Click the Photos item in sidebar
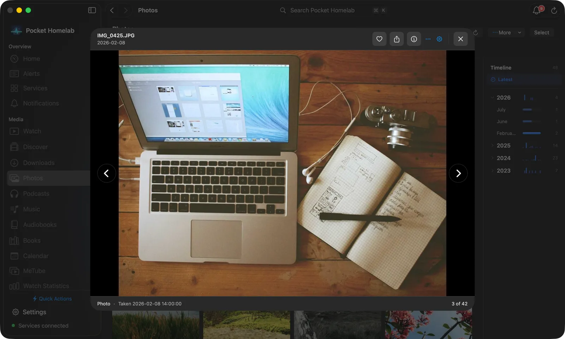Image resolution: width=565 pixels, height=339 pixels. coord(49,178)
